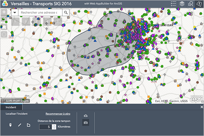Click the Versailles - Transports SIG 2016 title
204x136 pixels.
41,4
